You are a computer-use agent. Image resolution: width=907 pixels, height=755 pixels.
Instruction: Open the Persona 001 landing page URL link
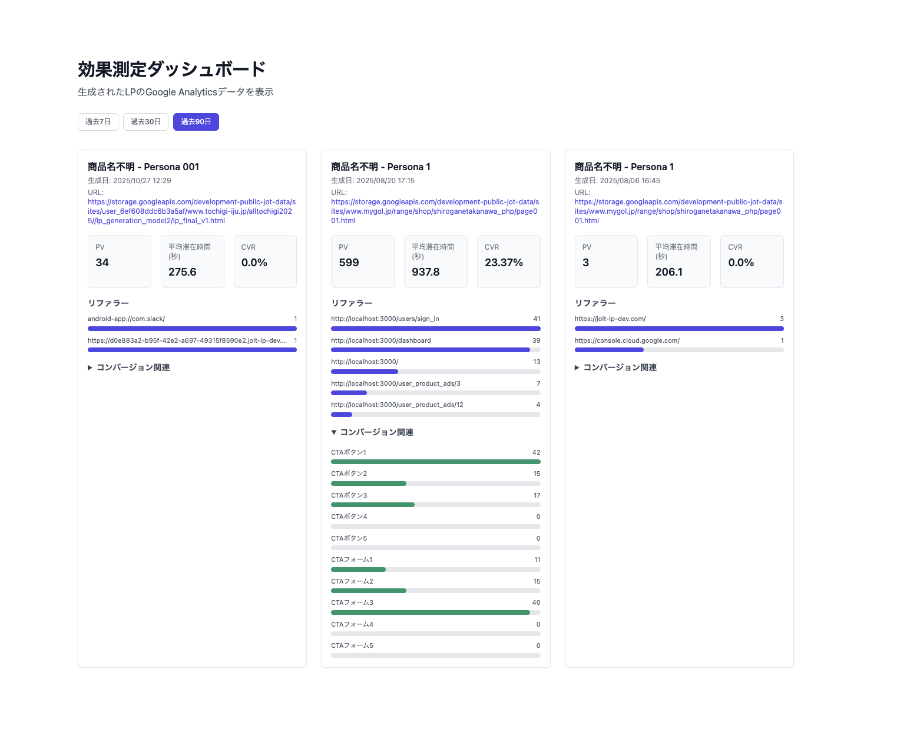(x=192, y=211)
